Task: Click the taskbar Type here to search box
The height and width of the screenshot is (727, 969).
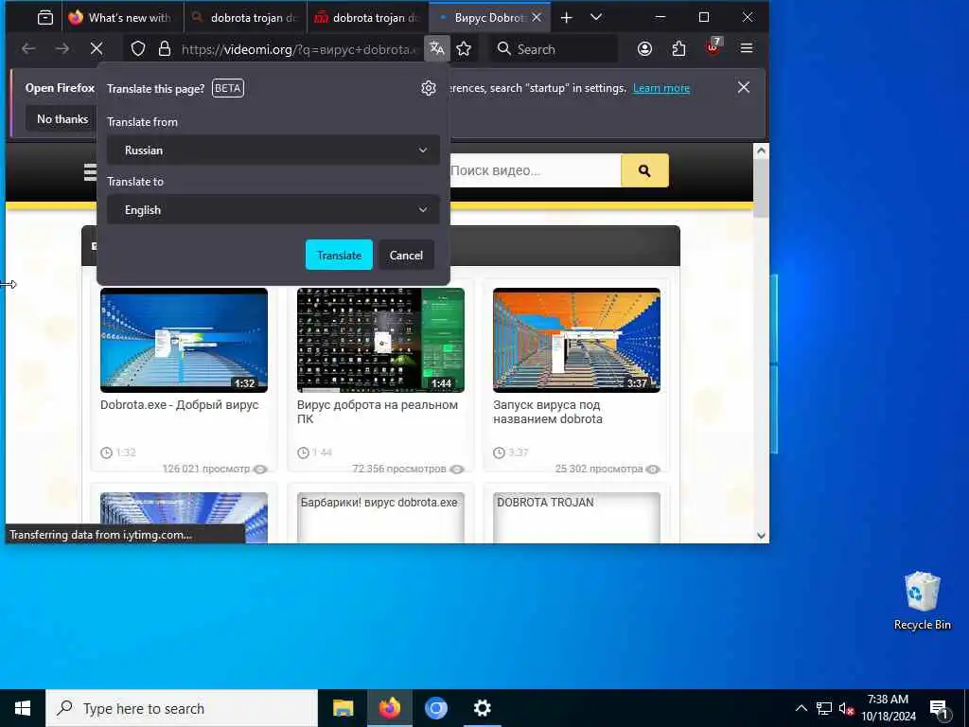Action: tap(182, 708)
